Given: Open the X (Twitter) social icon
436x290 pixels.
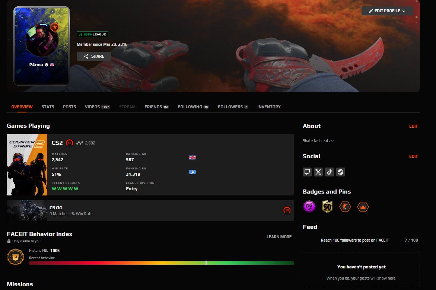Looking at the screenshot, I should pyautogui.click(x=318, y=172).
